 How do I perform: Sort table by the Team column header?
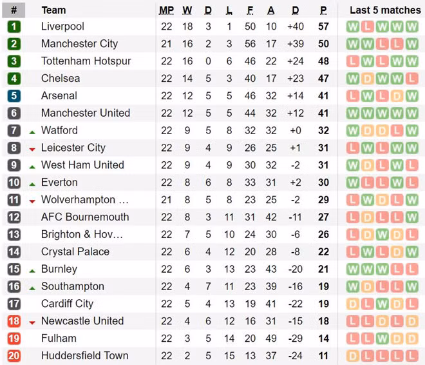53,10
